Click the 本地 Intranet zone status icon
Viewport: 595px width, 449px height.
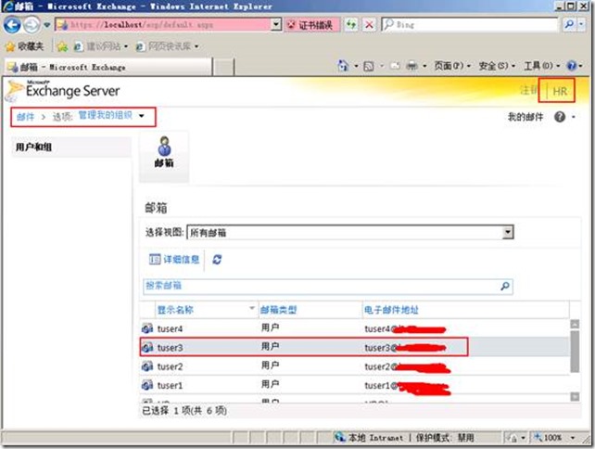coord(339,438)
